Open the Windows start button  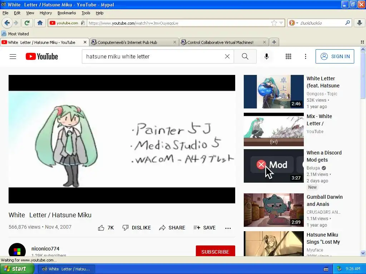(x=17, y=269)
